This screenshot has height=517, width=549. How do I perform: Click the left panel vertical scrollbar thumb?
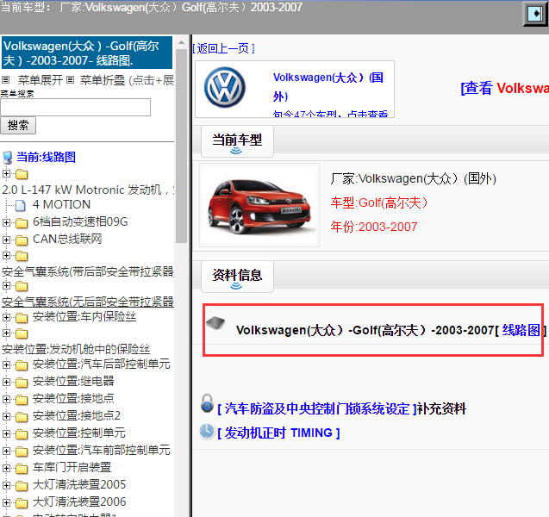(181, 146)
